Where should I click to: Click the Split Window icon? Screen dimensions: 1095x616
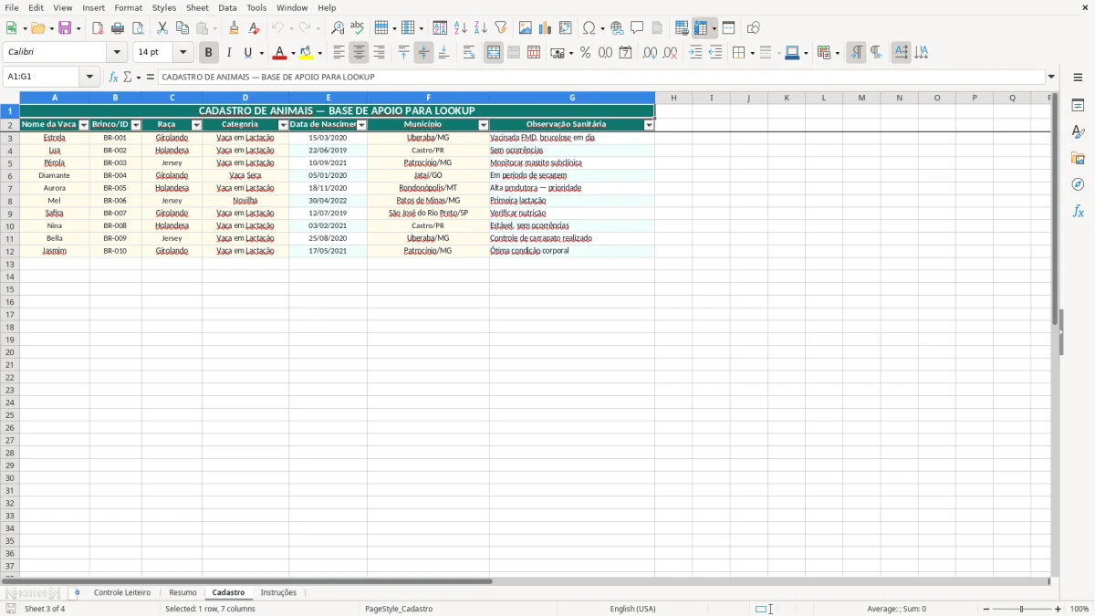pyautogui.click(x=729, y=28)
